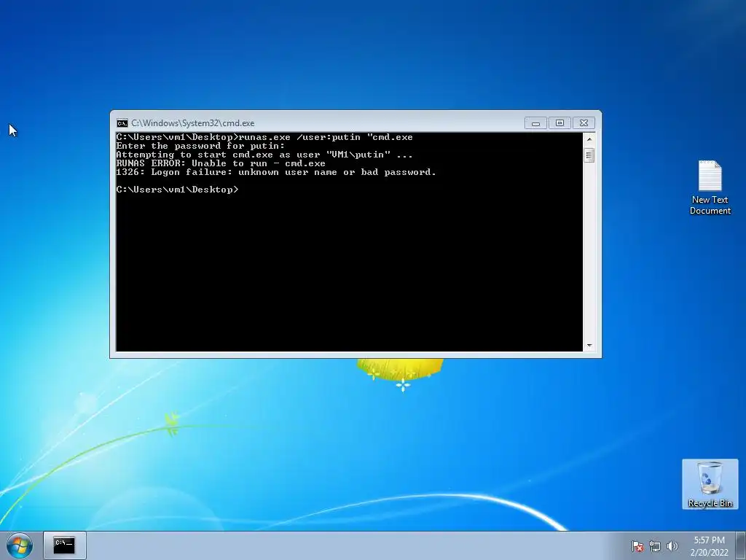This screenshot has height=560, width=746.
Task: Click the last C:\Users\vm1\Desktop> prompt
Action: [178, 190]
